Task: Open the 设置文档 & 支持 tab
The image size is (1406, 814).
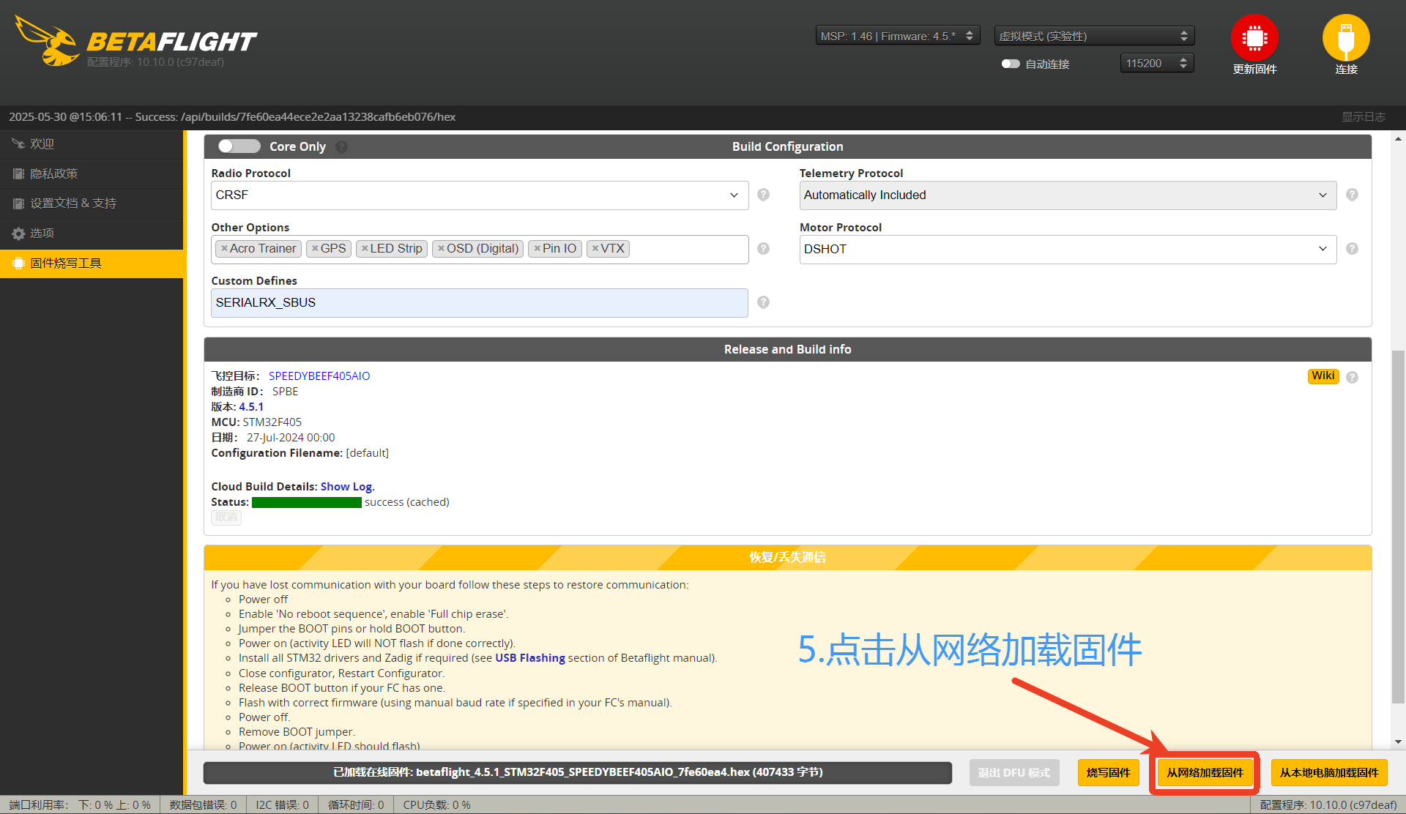Action: [92, 203]
